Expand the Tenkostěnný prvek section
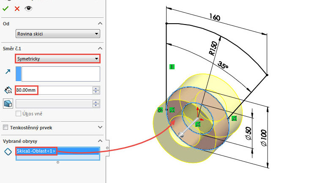Viewport: 317px width, 183px height. pyautogui.click(x=100, y=127)
